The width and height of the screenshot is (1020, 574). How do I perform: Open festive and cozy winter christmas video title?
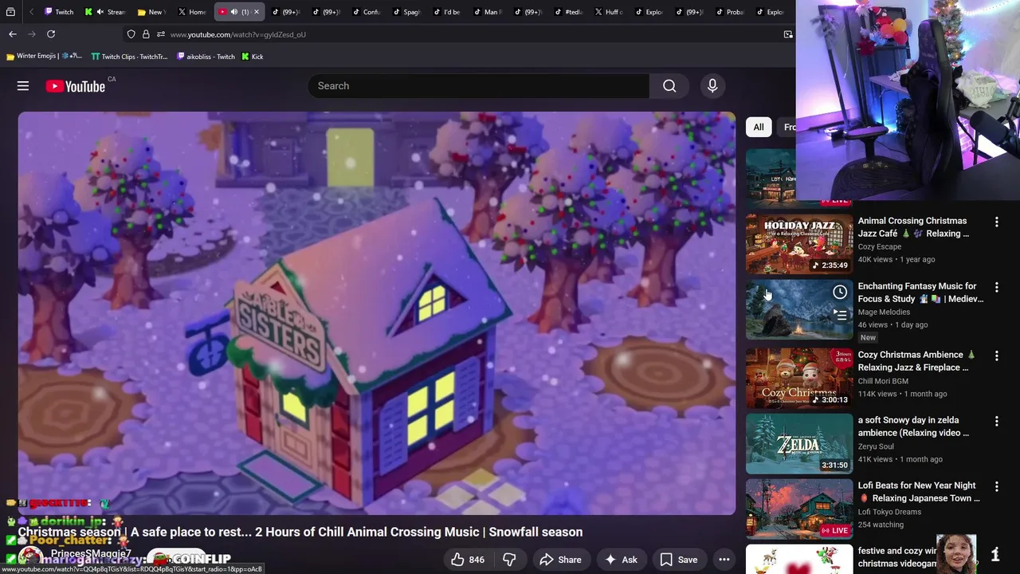coord(897,557)
